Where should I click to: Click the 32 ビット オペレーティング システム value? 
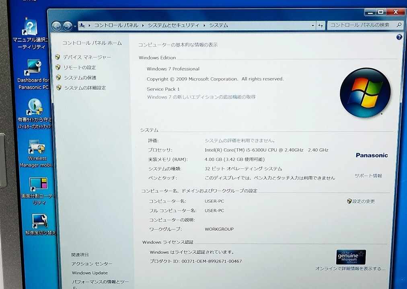(x=243, y=169)
